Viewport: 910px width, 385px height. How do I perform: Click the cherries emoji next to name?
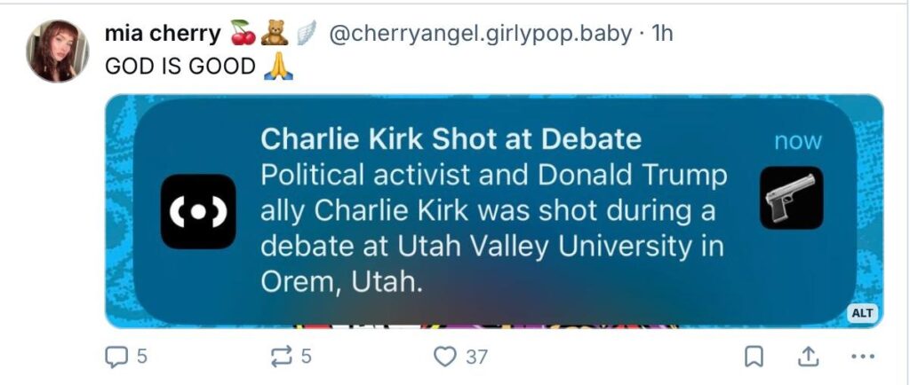pyautogui.click(x=243, y=33)
